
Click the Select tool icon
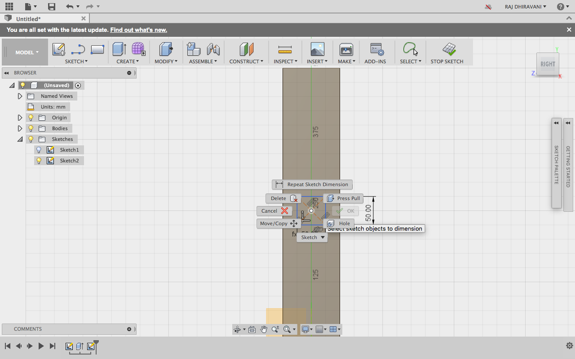pyautogui.click(x=410, y=49)
